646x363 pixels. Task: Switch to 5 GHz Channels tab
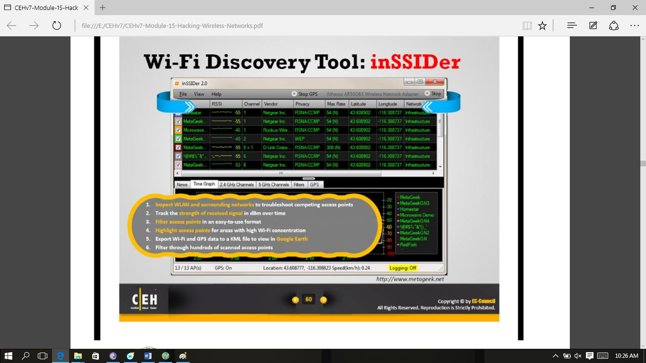click(274, 185)
